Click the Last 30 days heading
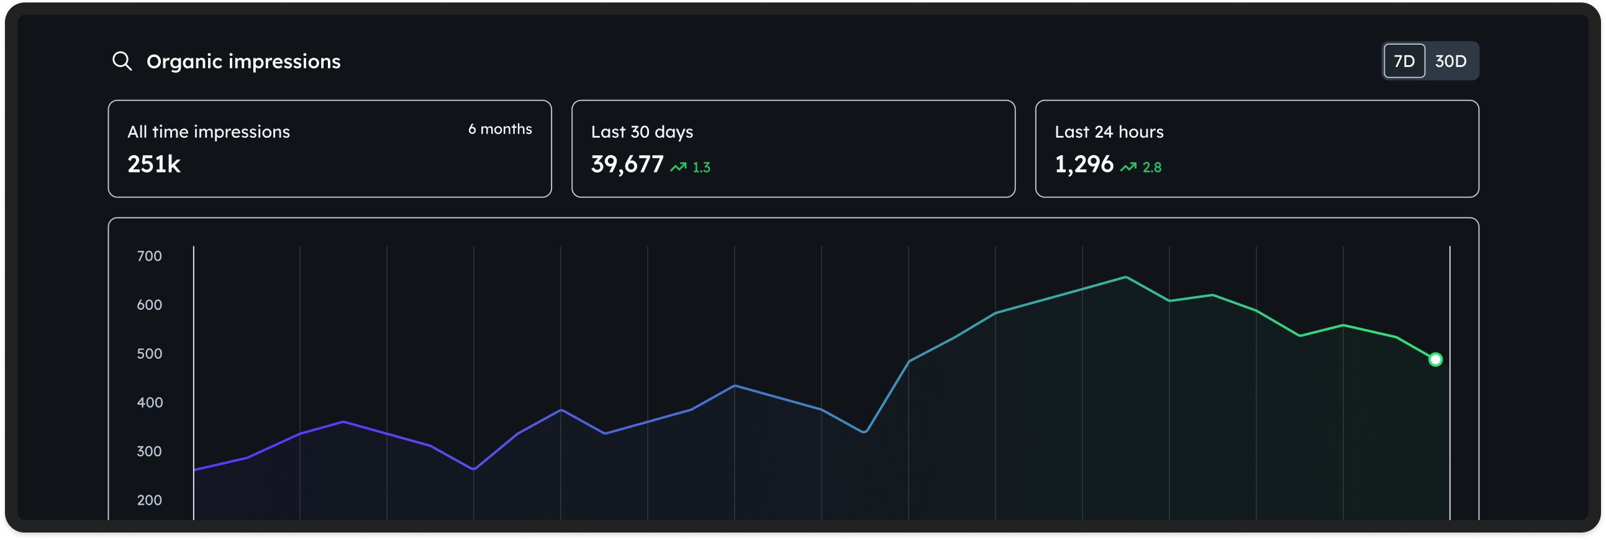 tap(642, 132)
